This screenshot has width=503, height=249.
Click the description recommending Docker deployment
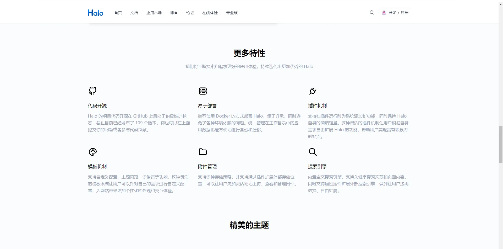tap(249, 123)
